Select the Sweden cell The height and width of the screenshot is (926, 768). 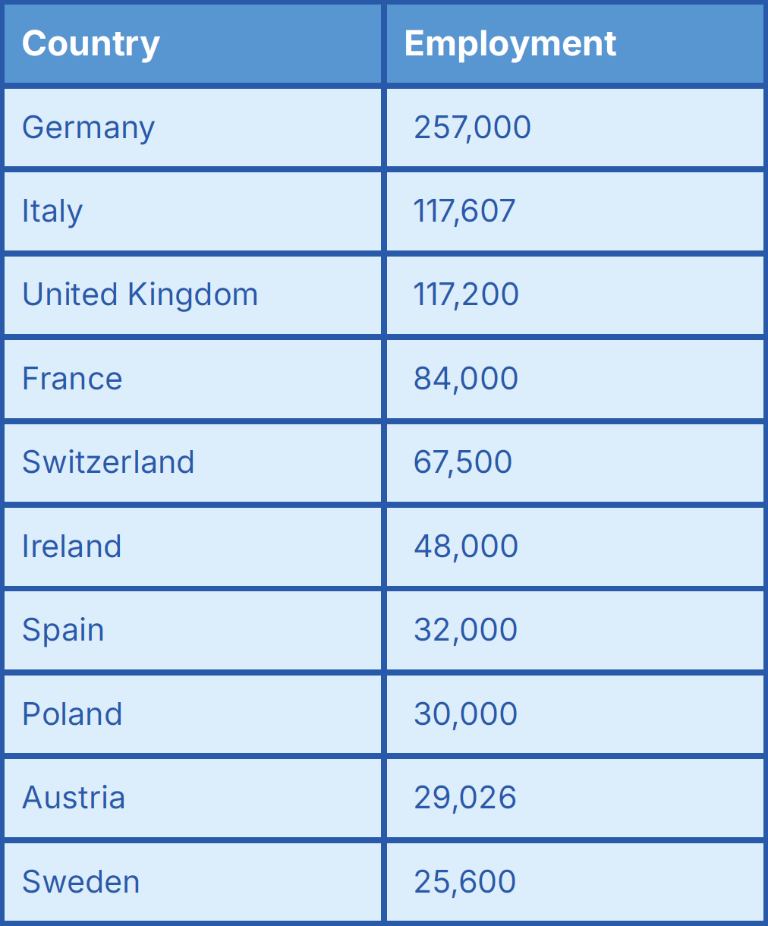tap(81, 882)
